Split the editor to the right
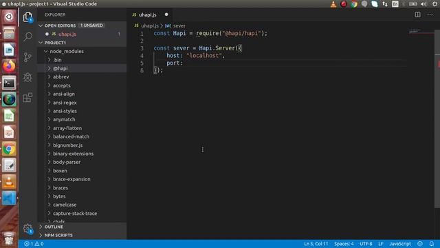 point(417,14)
